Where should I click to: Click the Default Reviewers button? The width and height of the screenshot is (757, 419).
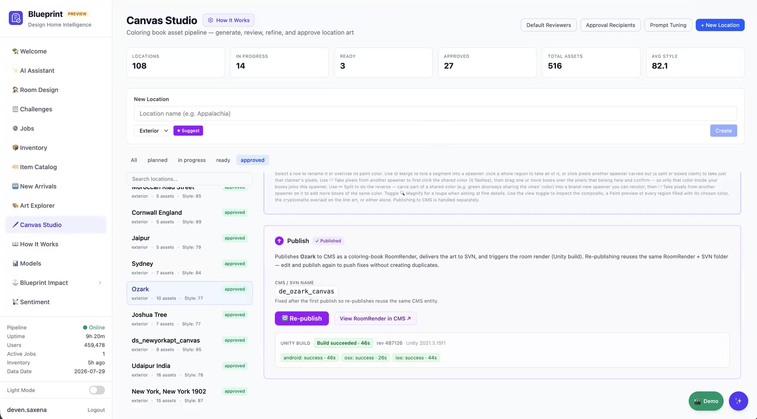point(549,25)
